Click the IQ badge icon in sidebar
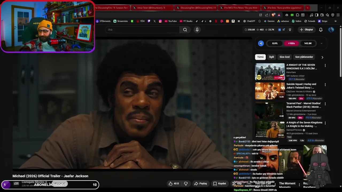 (261, 43)
